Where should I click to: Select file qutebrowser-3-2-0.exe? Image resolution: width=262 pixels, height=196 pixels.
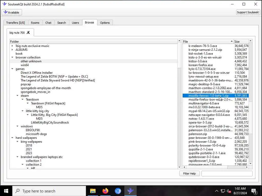click(204, 157)
